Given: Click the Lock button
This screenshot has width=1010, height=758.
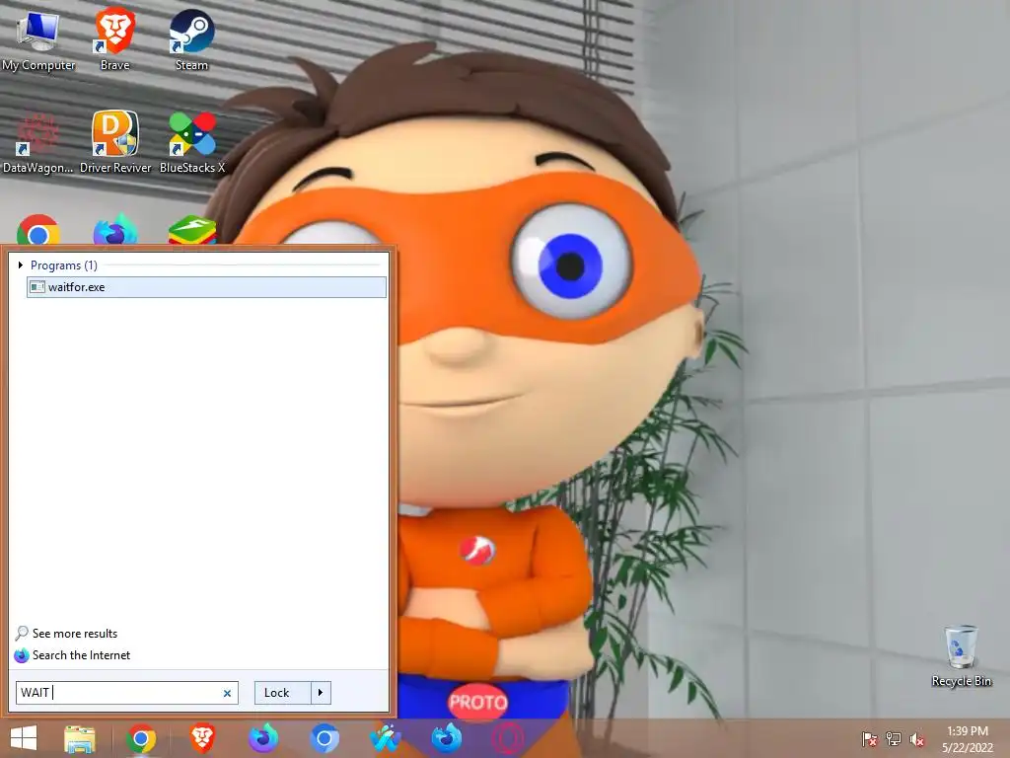Looking at the screenshot, I should [x=283, y=693].
